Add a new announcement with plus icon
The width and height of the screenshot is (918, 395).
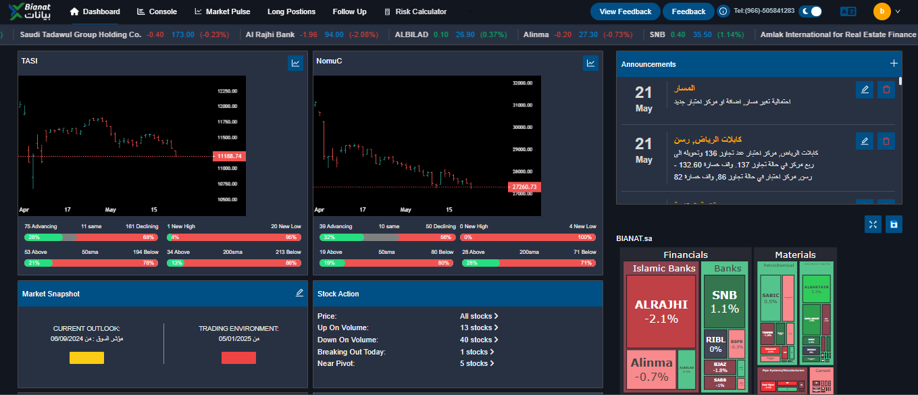pyautogui.click(x=894, y=63)
